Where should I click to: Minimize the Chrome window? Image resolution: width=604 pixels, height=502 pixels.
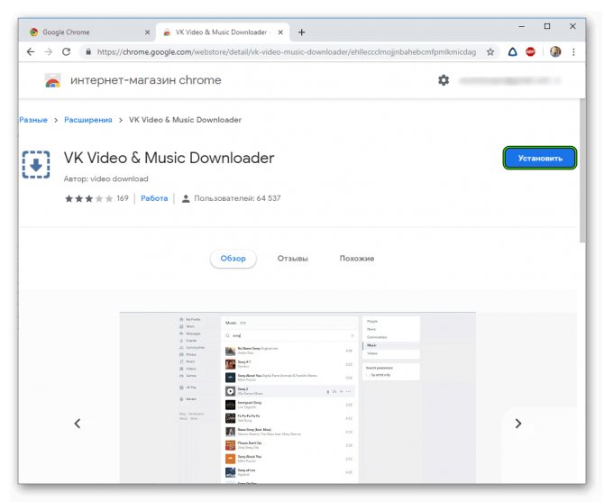coord(522,26)
